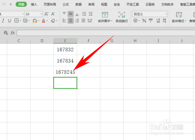195x140 pixels.
Task: Open the 开始 ribbon tab
Action: (x=21, y=5)
